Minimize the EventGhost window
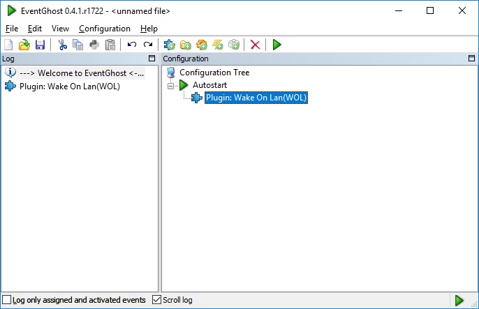Image resolution: width=479 pixels, height=309 pixels. pyautogui.click(x=399, y=10)
